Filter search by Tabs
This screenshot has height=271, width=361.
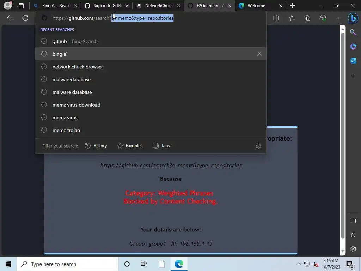[161, 146]
